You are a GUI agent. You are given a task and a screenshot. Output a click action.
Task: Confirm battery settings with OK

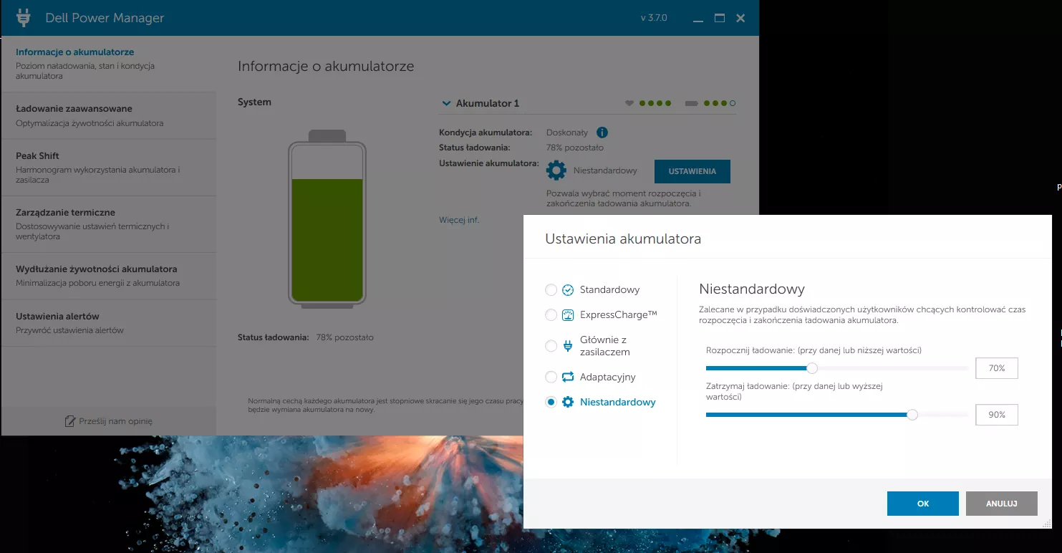[x=923, y=504]
